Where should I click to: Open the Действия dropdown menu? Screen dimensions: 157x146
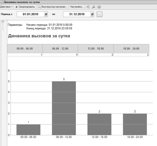[x=6, y=7]
